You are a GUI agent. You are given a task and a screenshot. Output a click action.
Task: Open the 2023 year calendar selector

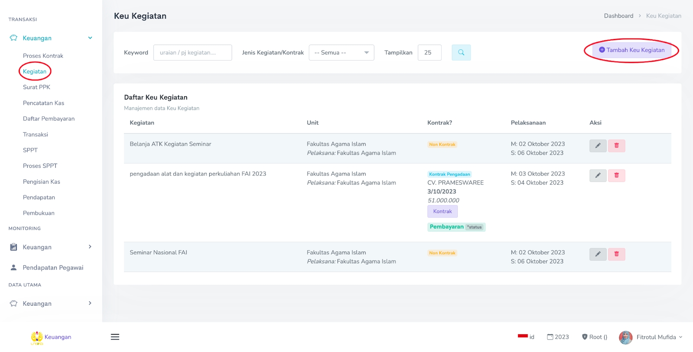point(558,337)
